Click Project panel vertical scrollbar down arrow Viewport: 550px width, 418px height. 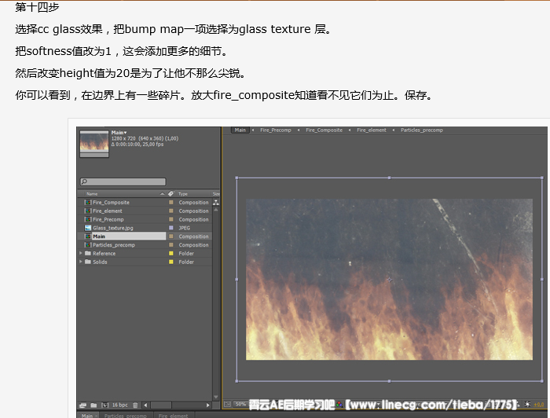(x=216, y=397)
